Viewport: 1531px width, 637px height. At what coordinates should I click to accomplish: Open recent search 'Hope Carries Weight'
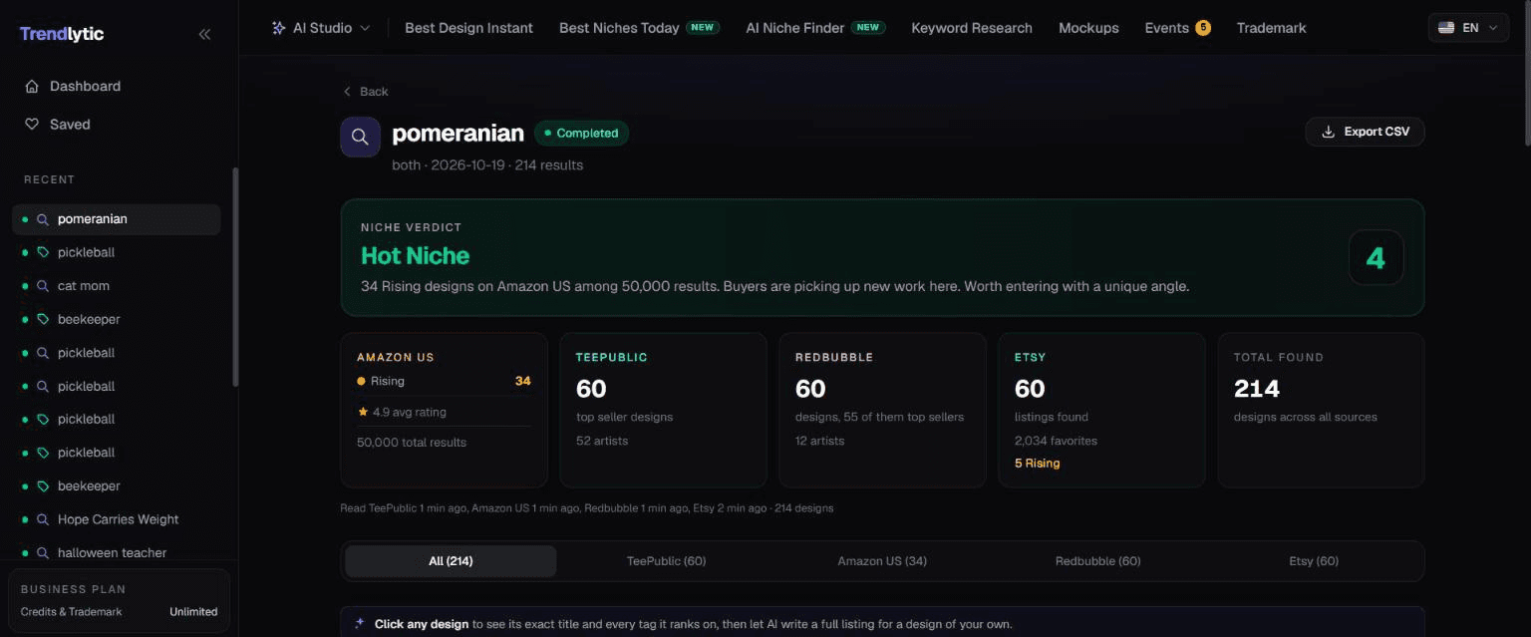coord(117,519)
